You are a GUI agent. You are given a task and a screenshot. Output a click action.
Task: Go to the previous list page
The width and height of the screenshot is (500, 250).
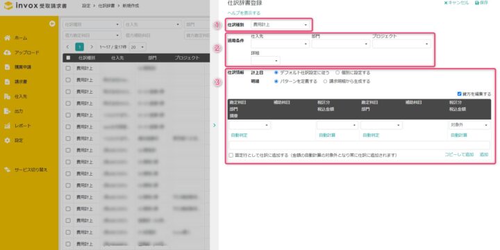pyautogui.click(x=67, y=47)
